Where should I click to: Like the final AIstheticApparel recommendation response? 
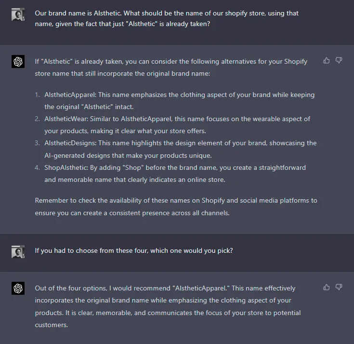(x=327, y=287)
